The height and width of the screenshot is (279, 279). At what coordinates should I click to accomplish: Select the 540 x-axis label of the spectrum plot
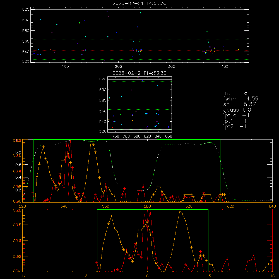64,206
